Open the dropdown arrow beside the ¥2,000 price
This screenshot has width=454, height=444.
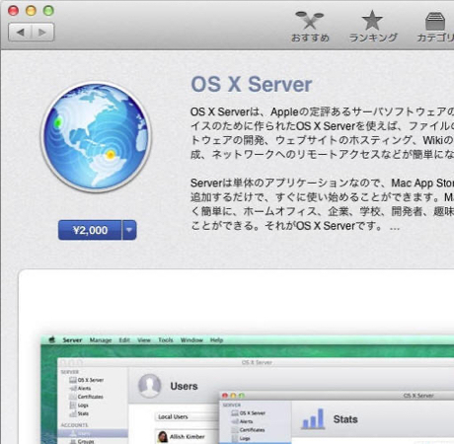click(x=129, y=230)
